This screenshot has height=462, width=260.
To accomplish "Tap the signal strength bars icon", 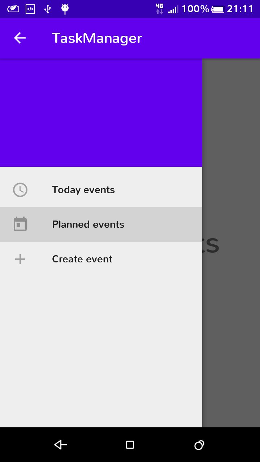I will pos(173,10).
